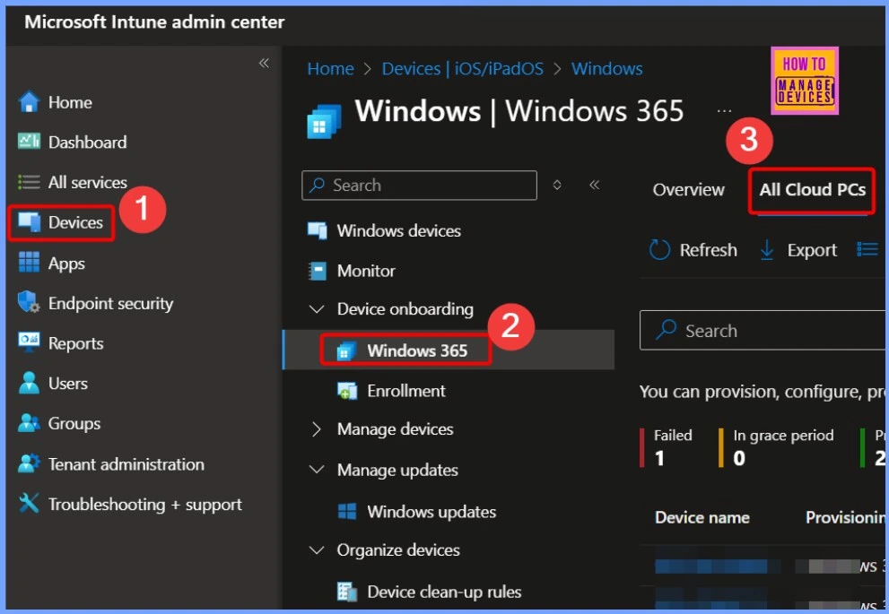Open the ellipsis menu beside page title
Screen dimensions: 889x614
point(724,111)
